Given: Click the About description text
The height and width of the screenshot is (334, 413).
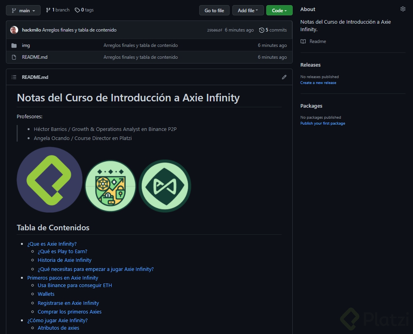Looking at the screenshot, I should [x=346, y=26].
